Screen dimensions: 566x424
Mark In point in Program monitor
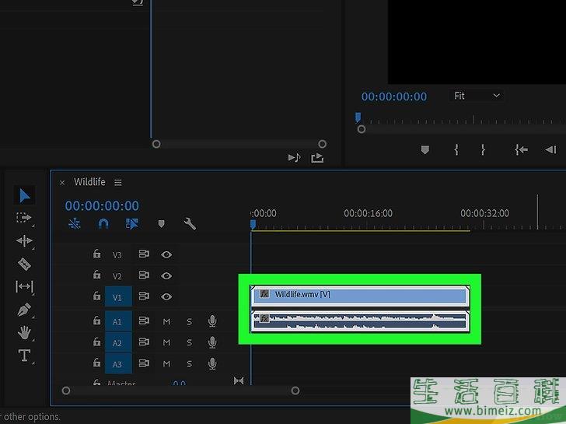(x=456, y=149)
